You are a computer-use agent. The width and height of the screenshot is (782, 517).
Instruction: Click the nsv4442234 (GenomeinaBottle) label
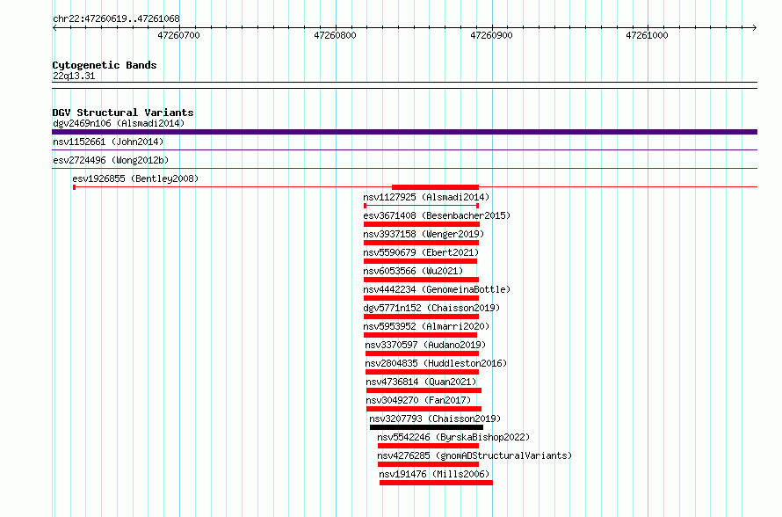click(x=437, y=289)
